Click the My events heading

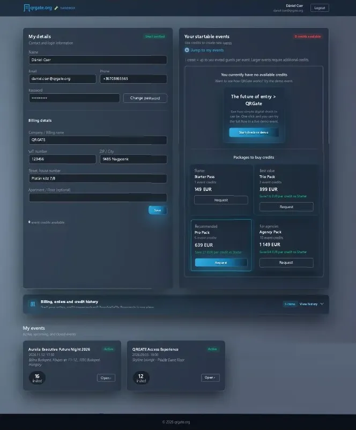34,328
